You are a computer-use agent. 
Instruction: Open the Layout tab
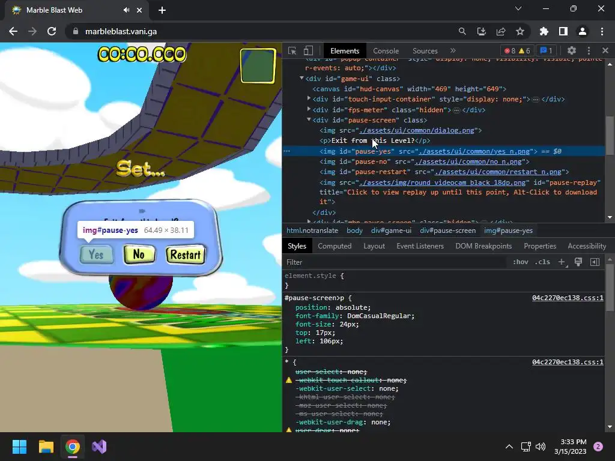click(x=374, y=246)
